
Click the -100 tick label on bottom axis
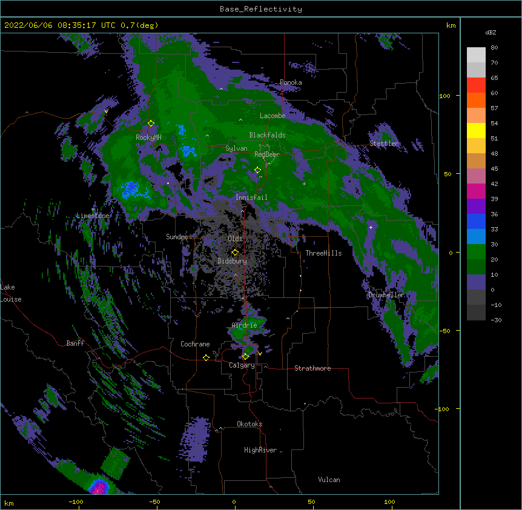pos(76,502)
